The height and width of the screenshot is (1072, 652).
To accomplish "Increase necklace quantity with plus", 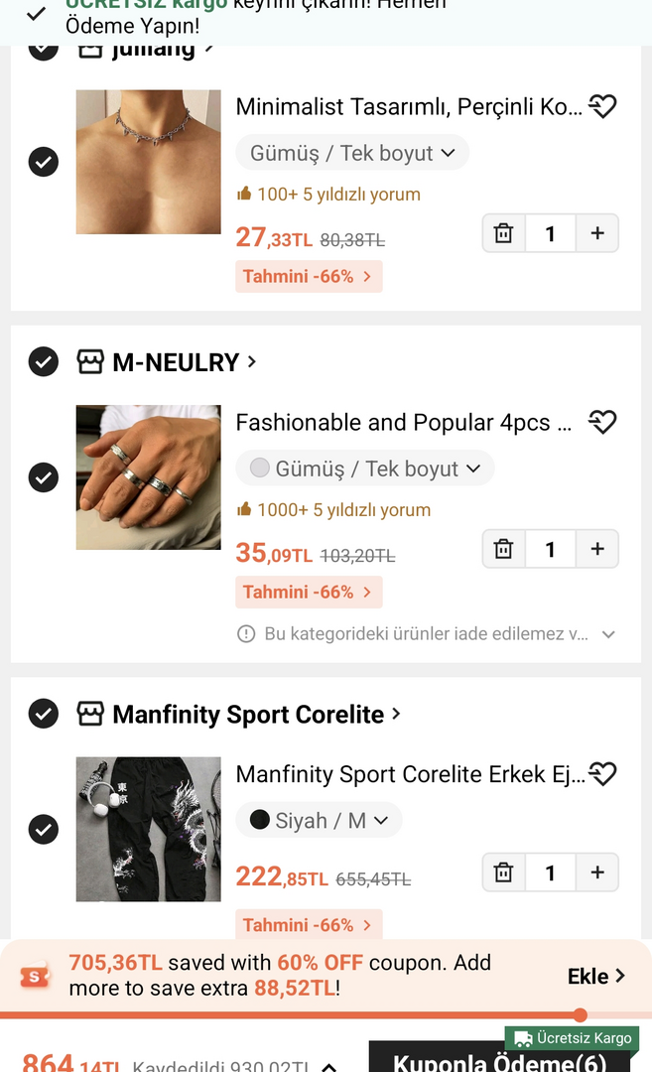I will click(596, 233).
